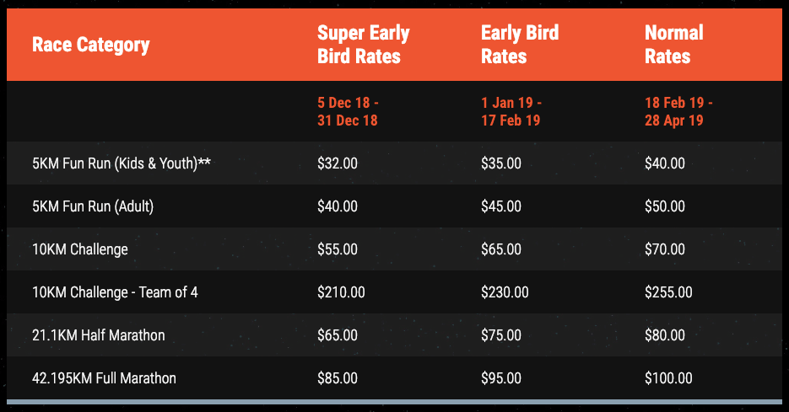Click the $32.00 Kids super early bird price
The height and width of the screenshot is (412, 789).
pyautogui.click(x=338, y=163)
